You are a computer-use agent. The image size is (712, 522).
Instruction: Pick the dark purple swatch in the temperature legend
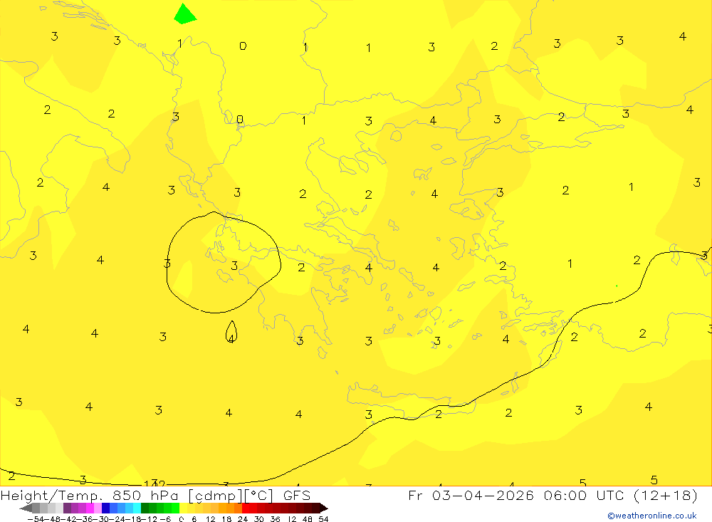click(67, 508)
